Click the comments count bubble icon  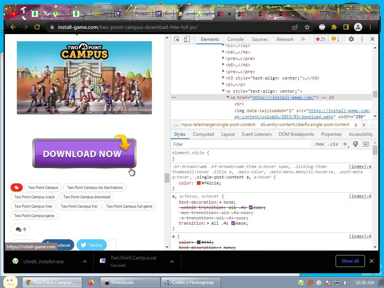coord(18,229)
